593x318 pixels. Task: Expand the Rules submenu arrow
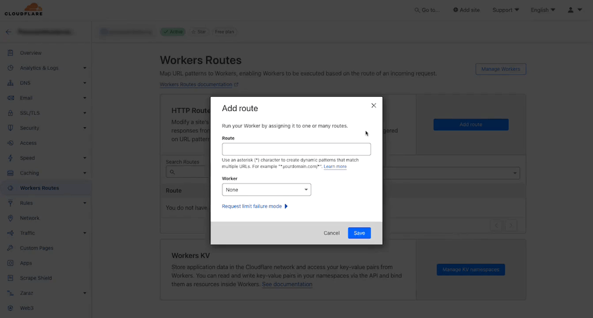pos(85,203)
